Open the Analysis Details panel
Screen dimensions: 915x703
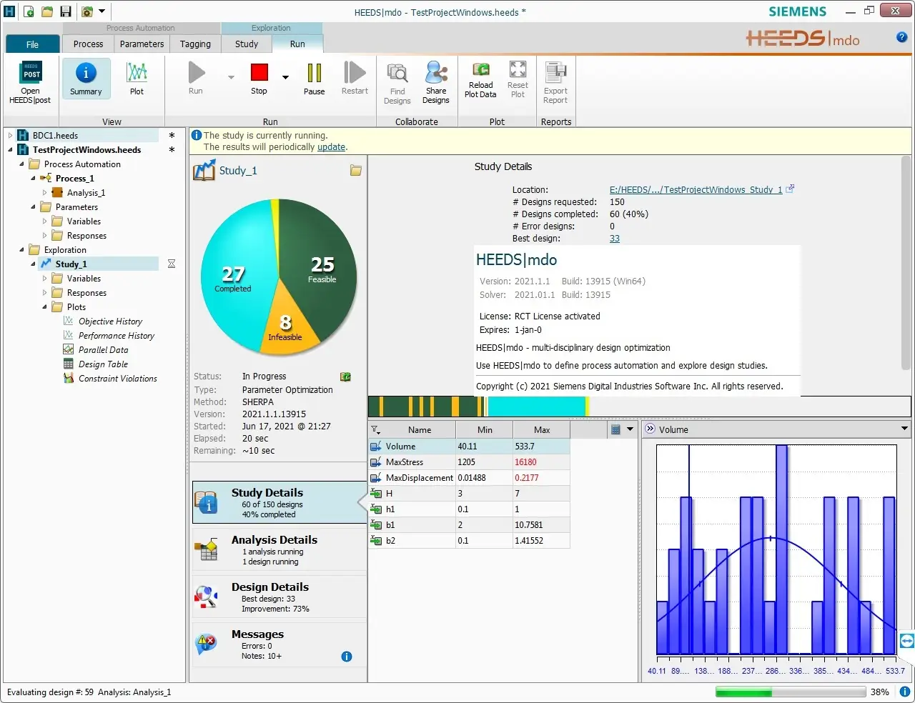(280, 550)
